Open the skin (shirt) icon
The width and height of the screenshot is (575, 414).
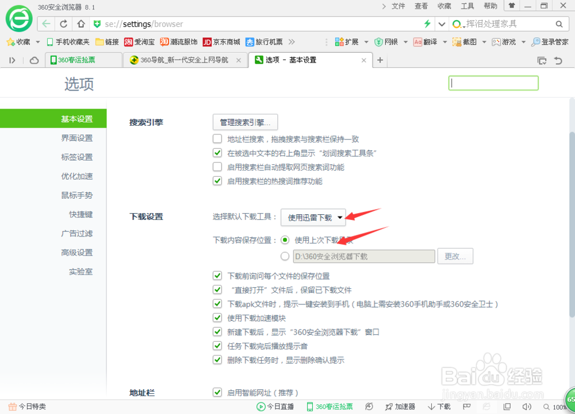[x=512, y=6]
